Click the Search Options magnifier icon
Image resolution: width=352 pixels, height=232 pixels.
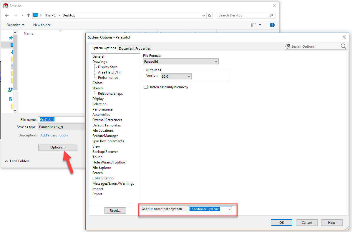343,46
